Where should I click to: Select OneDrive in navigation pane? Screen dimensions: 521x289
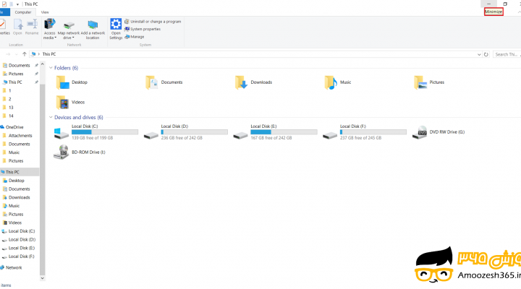coord(14,127)
